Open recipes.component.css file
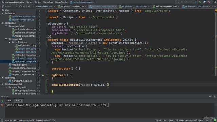217x122 pixels. pyautogui.click(x=22, y=68)
